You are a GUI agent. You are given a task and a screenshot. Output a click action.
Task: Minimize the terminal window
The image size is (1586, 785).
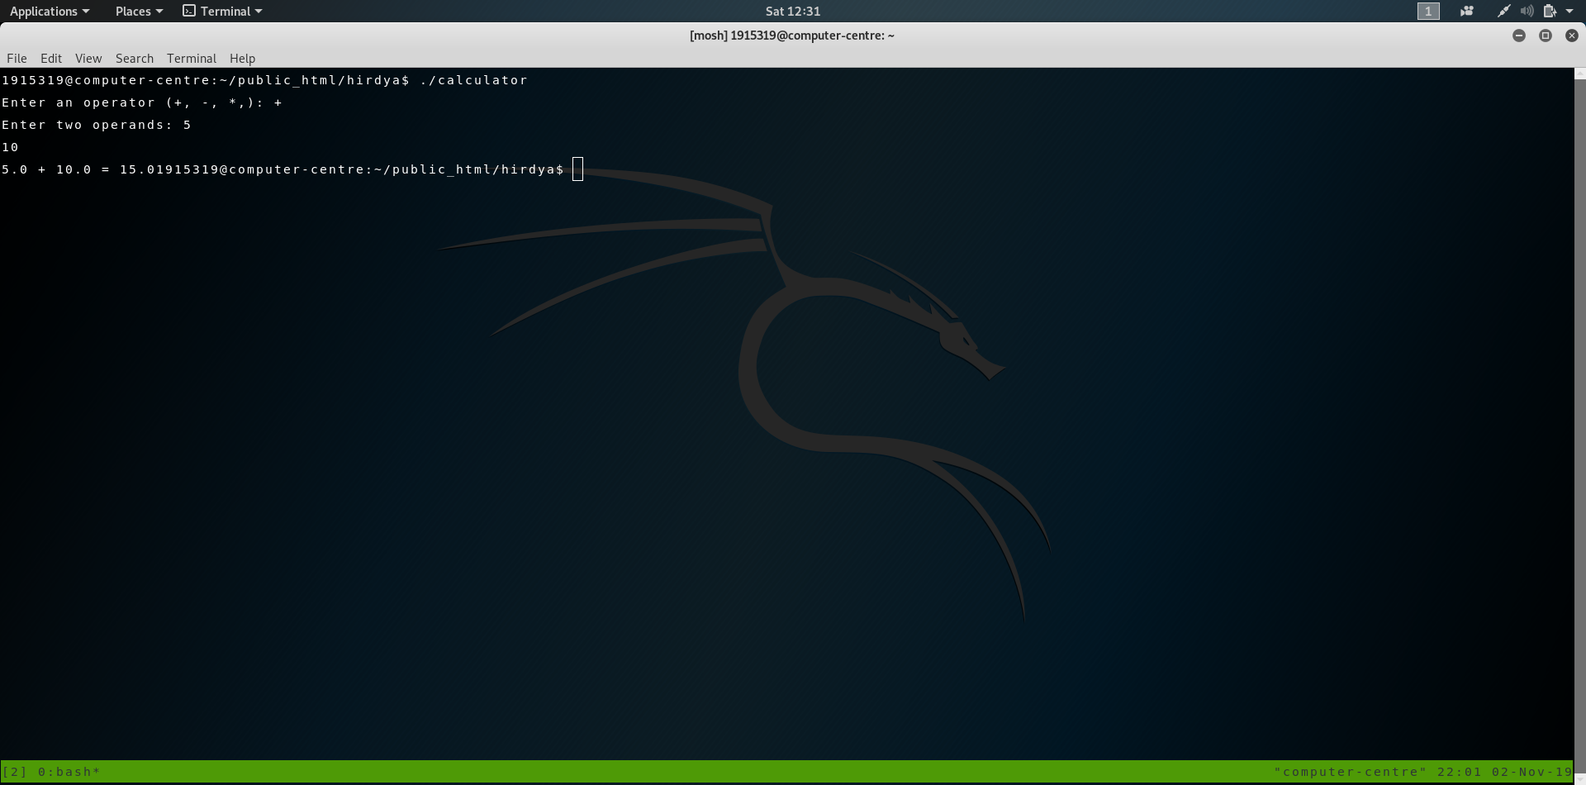point(1519,36)
